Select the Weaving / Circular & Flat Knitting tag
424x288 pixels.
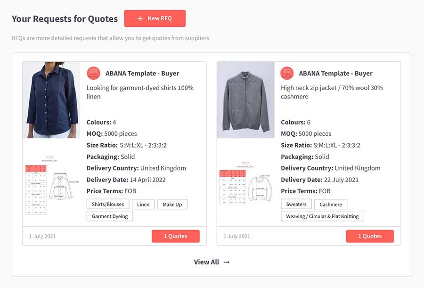pos(322,216)
